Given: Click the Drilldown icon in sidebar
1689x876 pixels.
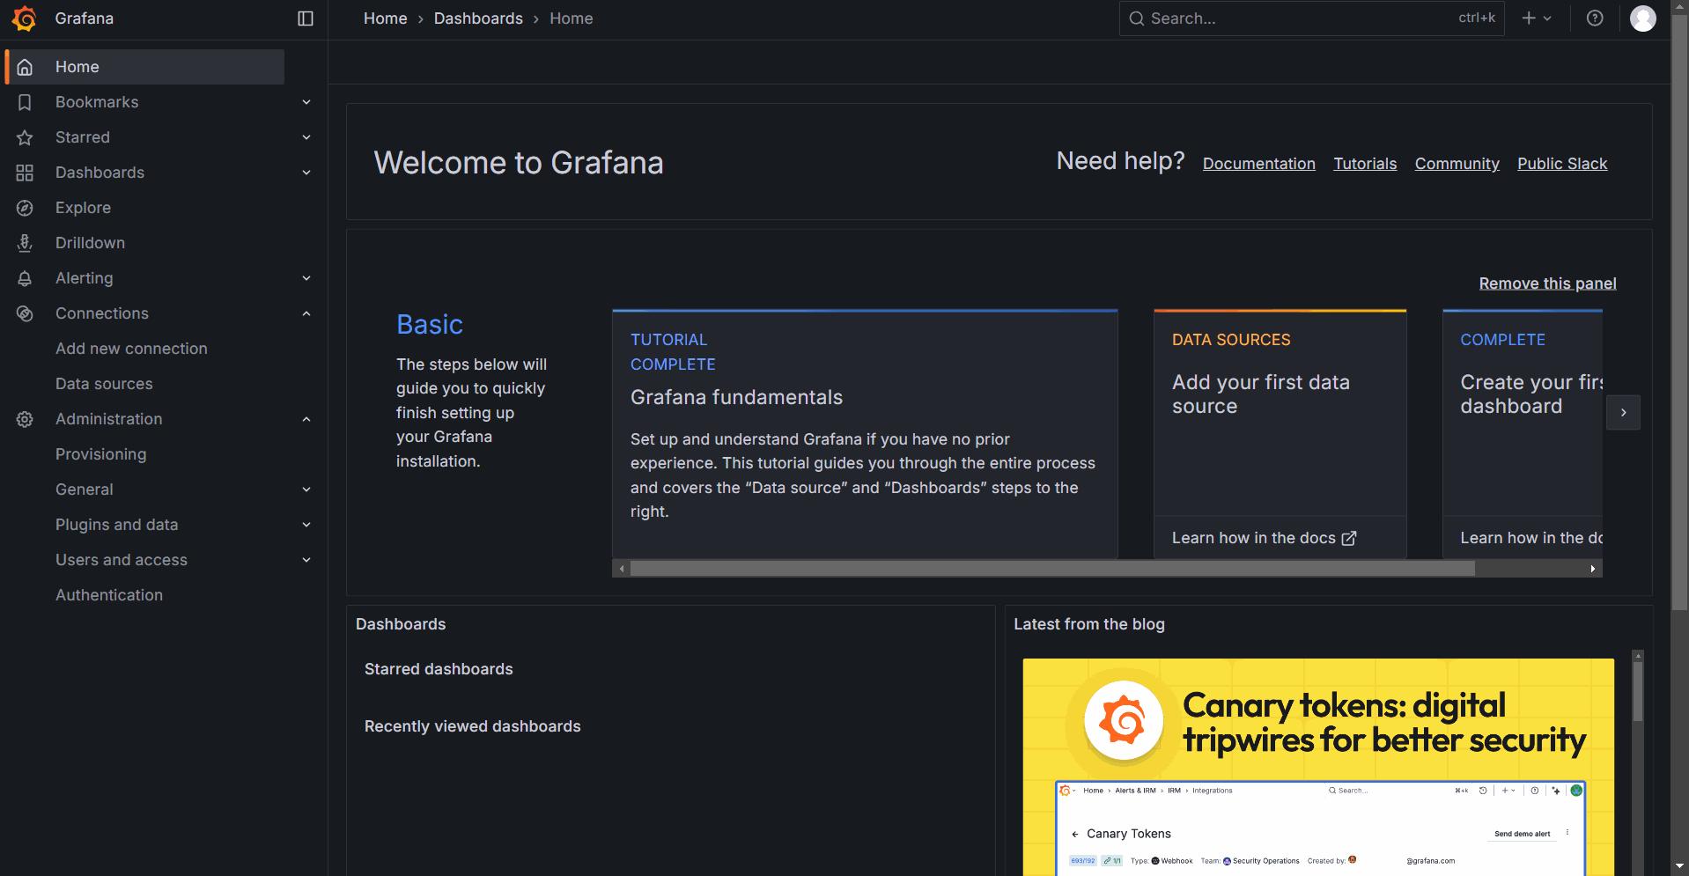Looking at the screenshot, I should point(25,243).
